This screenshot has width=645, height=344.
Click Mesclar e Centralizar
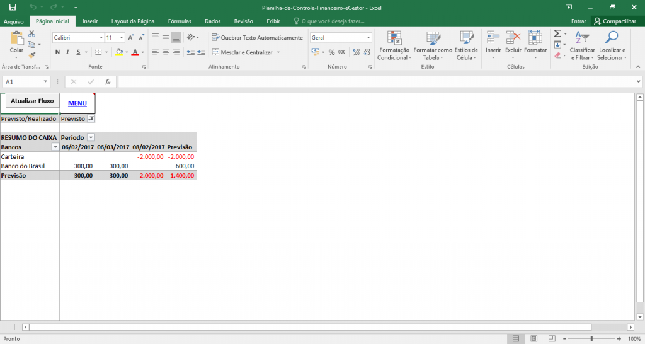pos(243,52)
